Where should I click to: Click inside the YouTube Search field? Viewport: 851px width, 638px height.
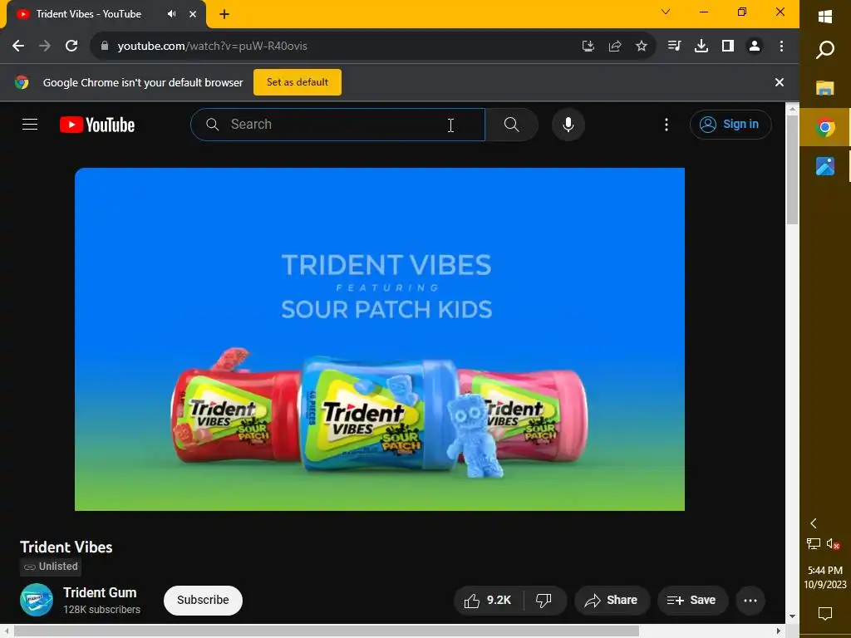(337, 125)
